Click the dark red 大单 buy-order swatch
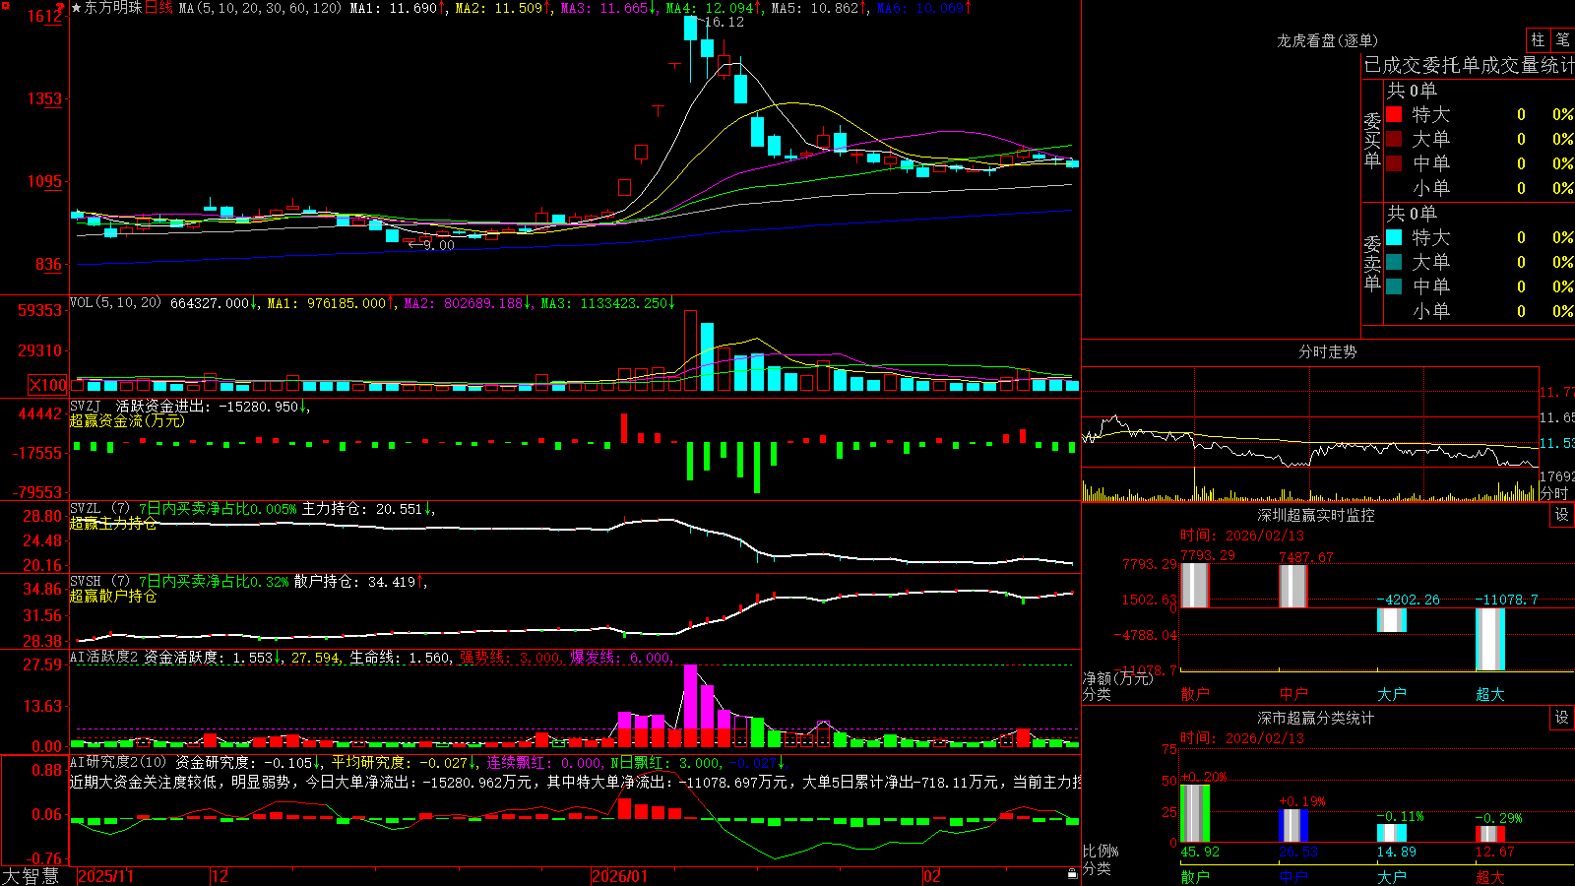 (x=1394, y=139)
